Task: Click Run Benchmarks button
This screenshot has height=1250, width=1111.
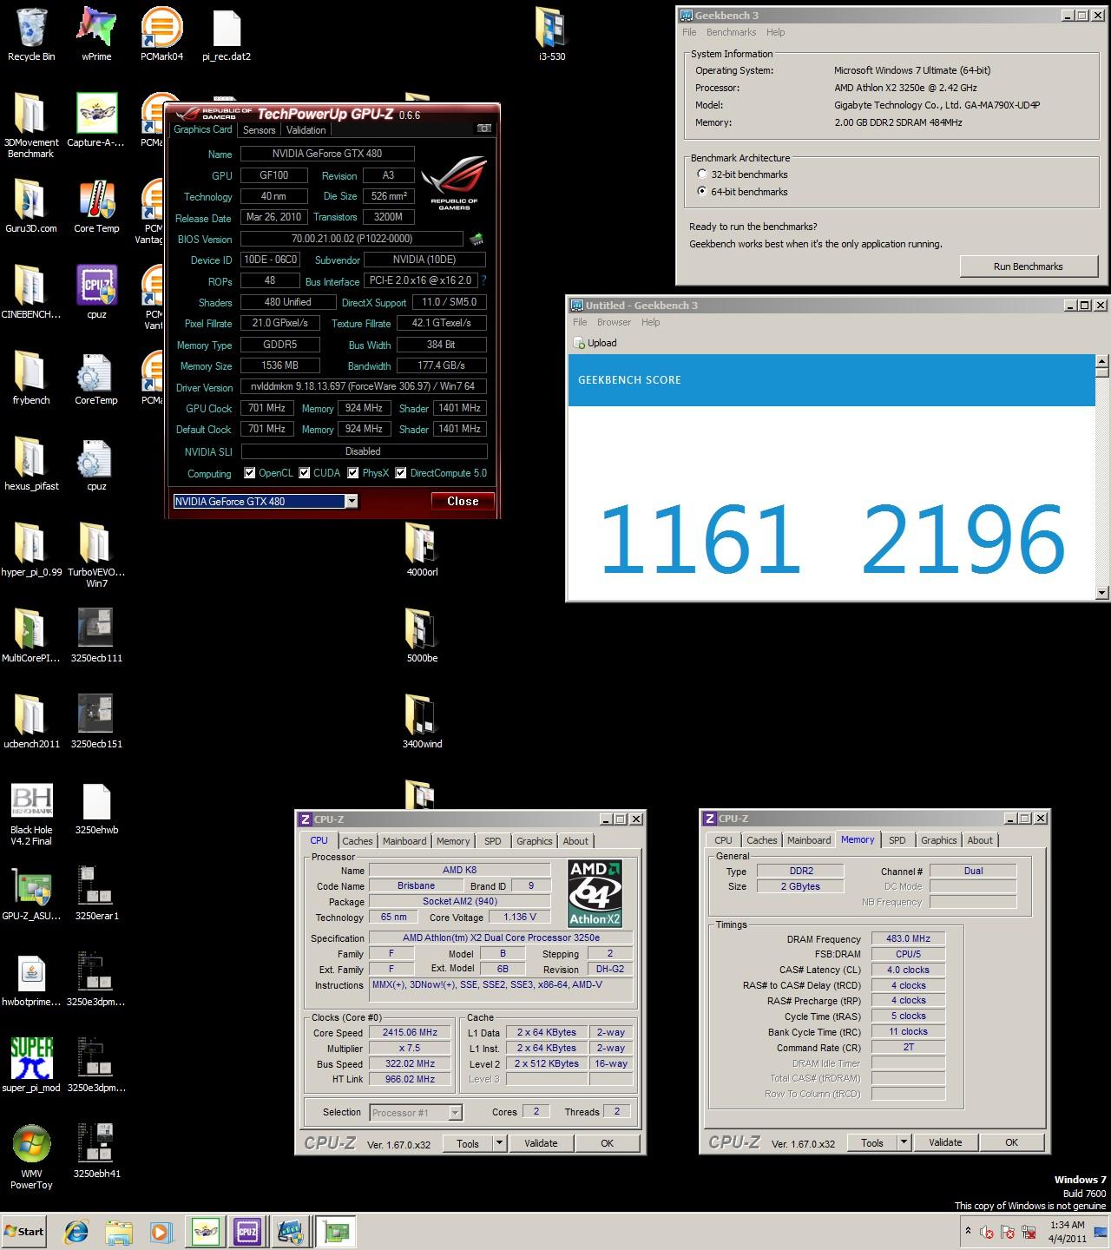Action: coord(1028,266)
